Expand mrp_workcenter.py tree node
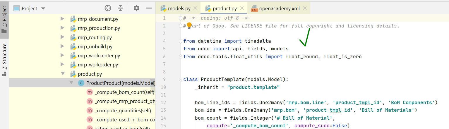 62,56
